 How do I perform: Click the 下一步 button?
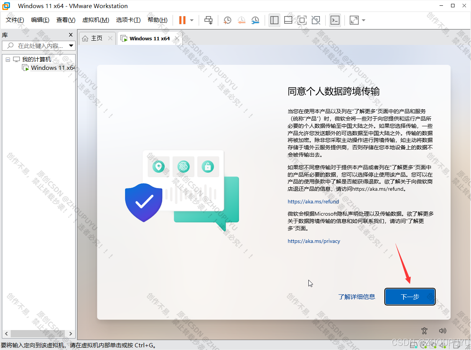click(x=410, y=297)
